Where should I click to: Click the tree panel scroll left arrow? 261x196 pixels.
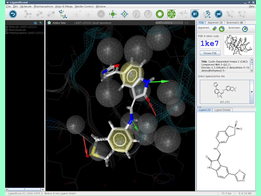click(x=7, y=189)
